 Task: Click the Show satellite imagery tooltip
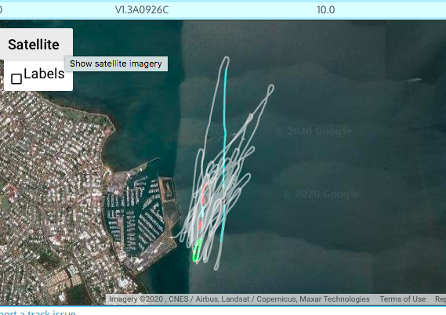(116, 63)
